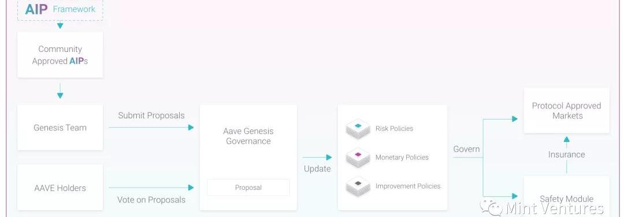624x217 pixels.
Task: Open the Safety Module box
Action: pyautogui.click(x=567, y=196)
